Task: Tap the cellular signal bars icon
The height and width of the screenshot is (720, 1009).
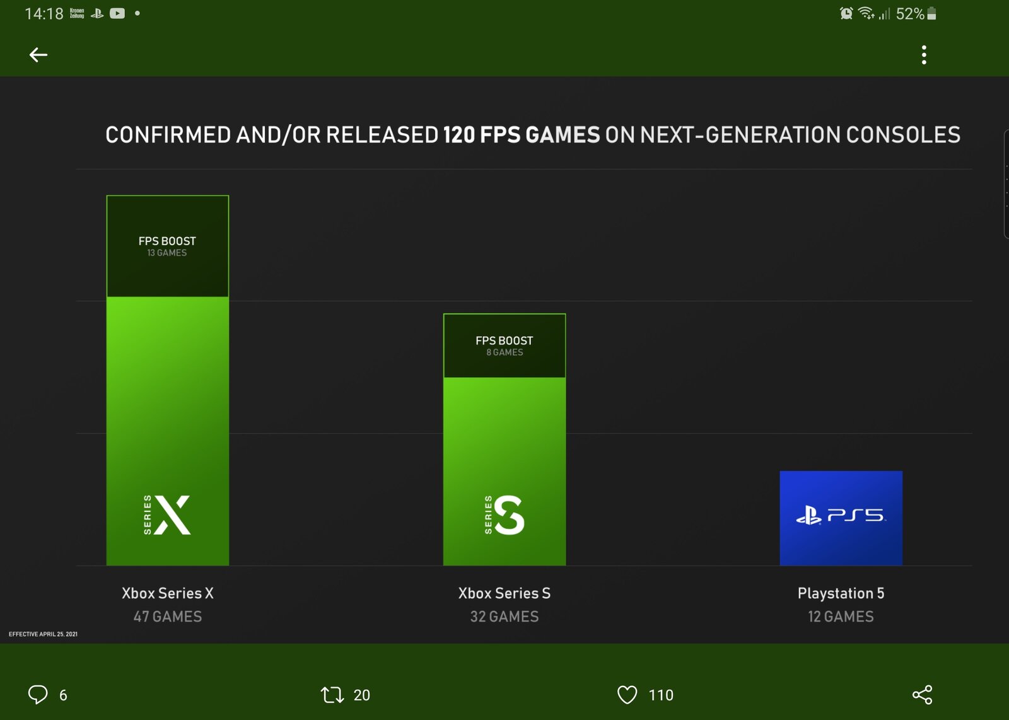Action: coord(885,13)
